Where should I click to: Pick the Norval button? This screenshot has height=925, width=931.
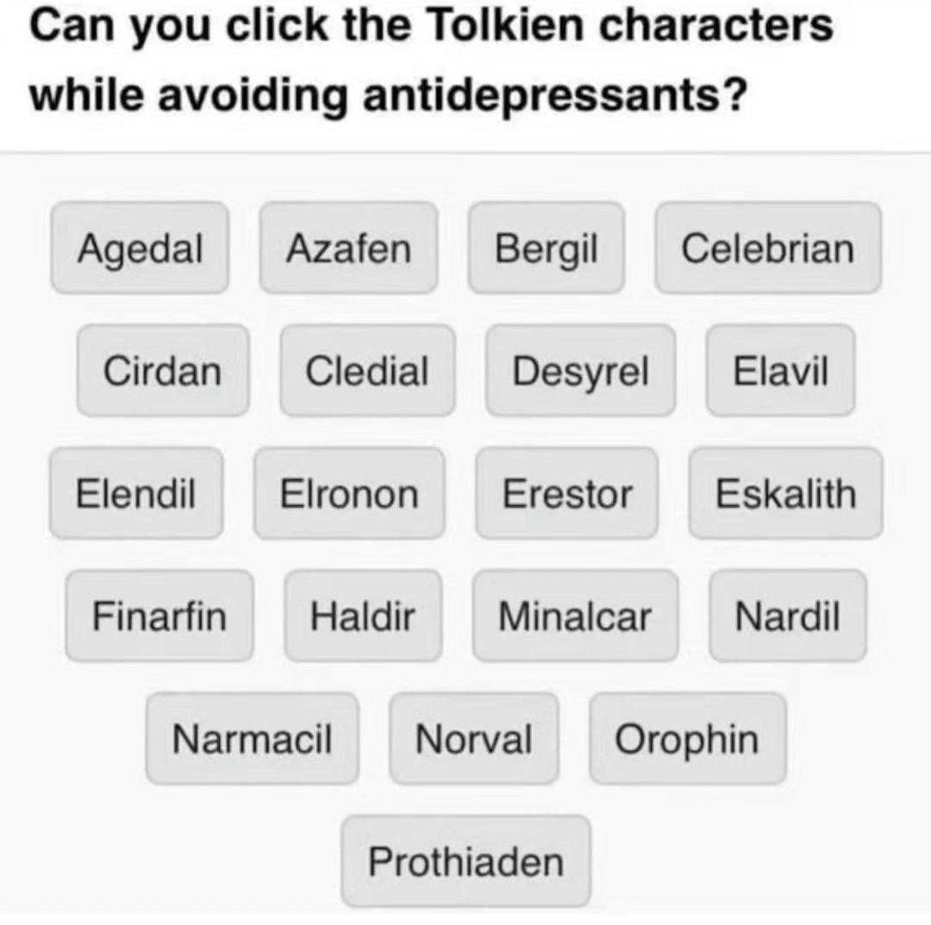[x=473, y=739]
